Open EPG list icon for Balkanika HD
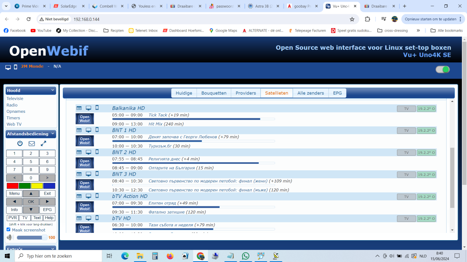Screen dimensions: 467x262 point(79,108)
